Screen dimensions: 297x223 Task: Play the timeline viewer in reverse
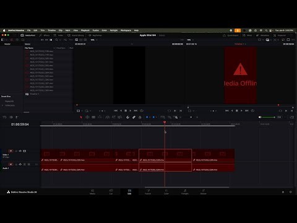232,111
